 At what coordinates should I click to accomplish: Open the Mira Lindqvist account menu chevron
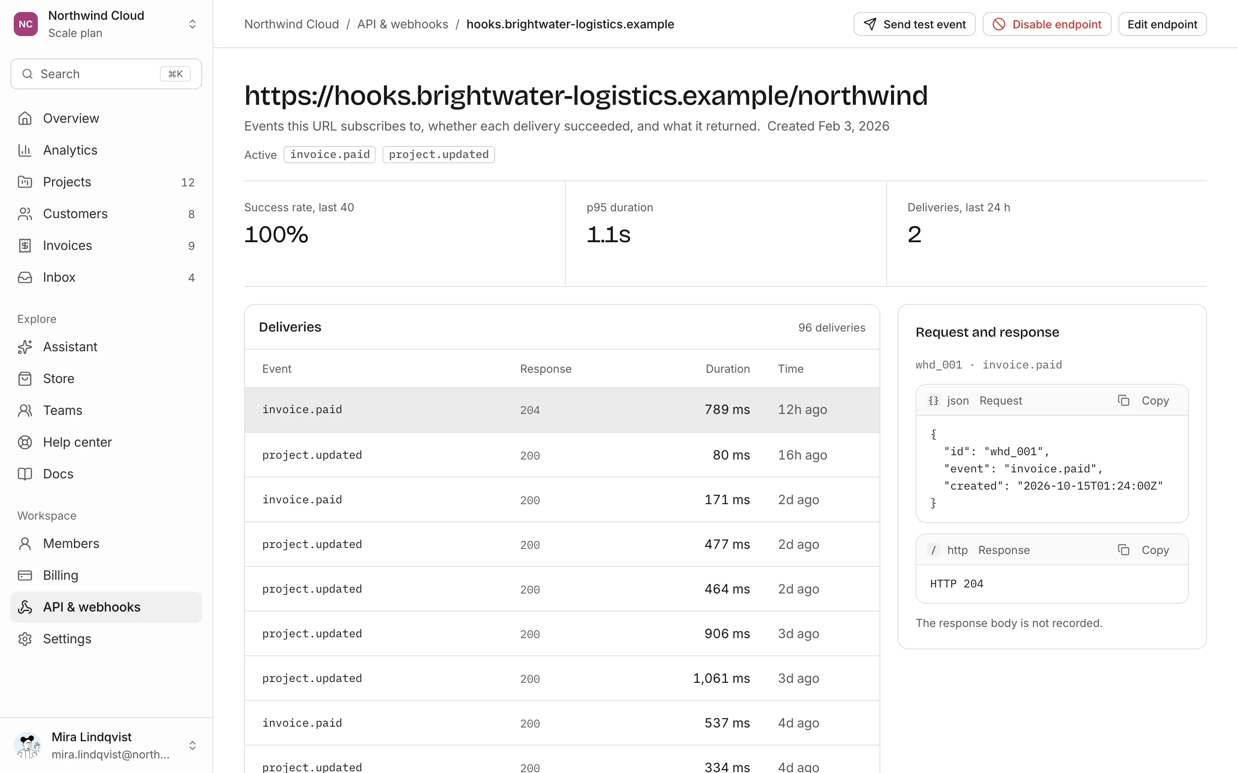[x=192, y=746]
